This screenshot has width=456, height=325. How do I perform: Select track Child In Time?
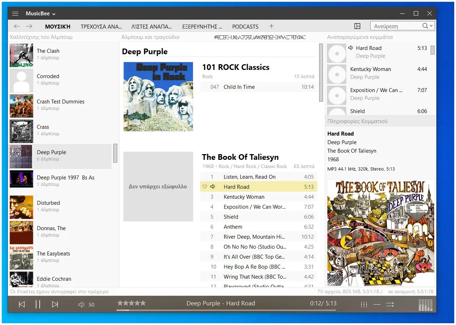coord(258,87)
